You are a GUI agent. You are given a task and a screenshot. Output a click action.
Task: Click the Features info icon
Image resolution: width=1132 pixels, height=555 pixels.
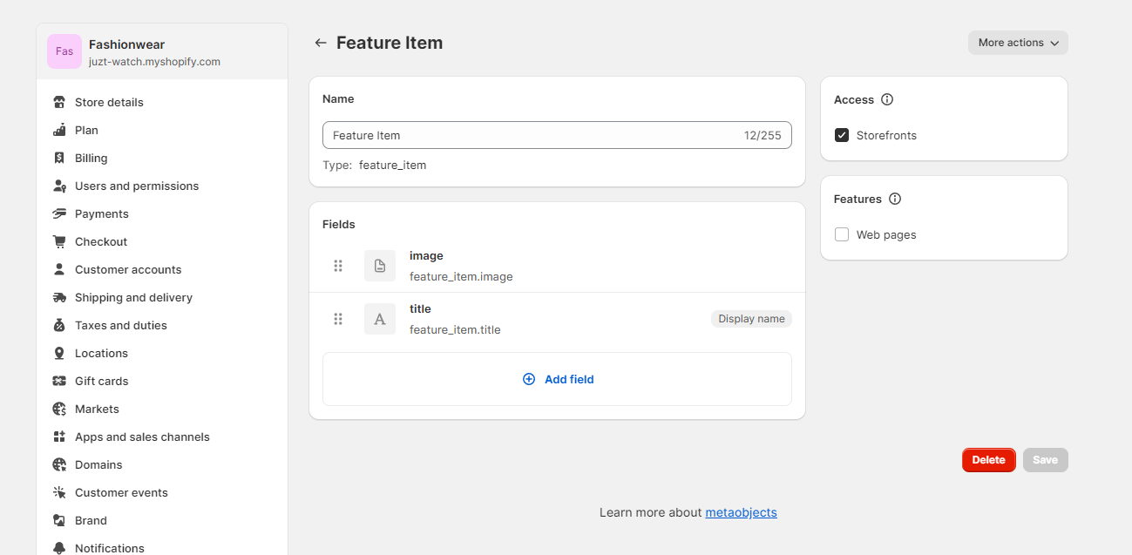click(x=895, y=199)
